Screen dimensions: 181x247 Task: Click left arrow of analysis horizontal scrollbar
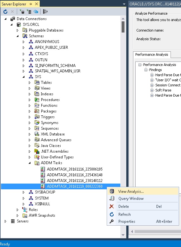coord(132,232)
